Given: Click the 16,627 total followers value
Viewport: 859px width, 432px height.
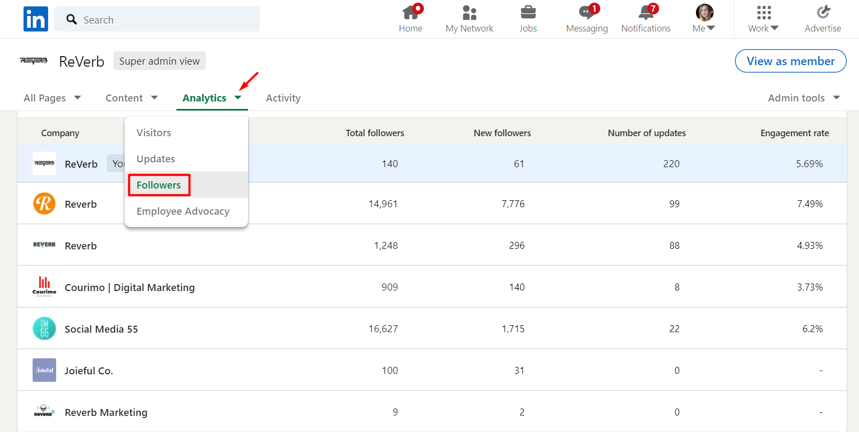Looking at the screenshot, I should click(x=383, y=328).
